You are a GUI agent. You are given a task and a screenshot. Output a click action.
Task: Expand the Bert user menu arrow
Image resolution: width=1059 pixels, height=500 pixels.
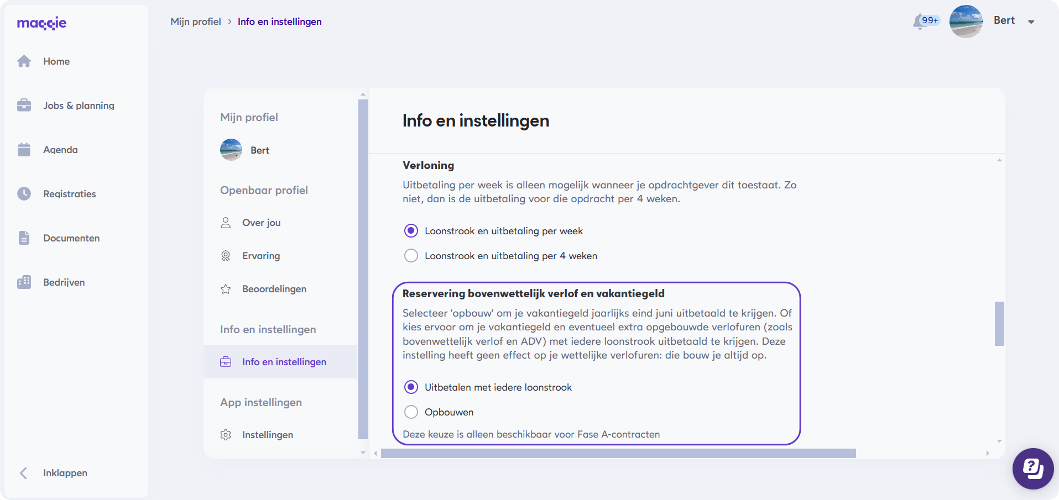point(1031,22)
